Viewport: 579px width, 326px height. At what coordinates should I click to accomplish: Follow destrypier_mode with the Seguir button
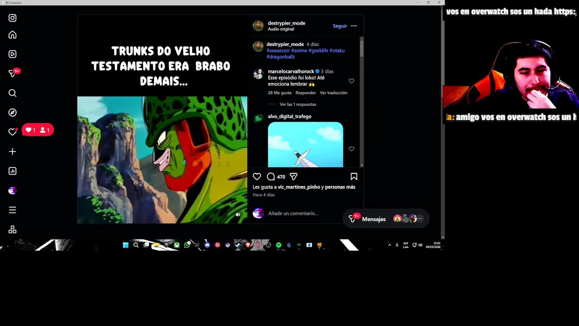pyautogui.click(x=340, y=26)
